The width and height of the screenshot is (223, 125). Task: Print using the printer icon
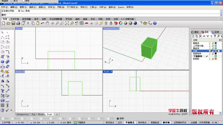(x=18, y=23)
